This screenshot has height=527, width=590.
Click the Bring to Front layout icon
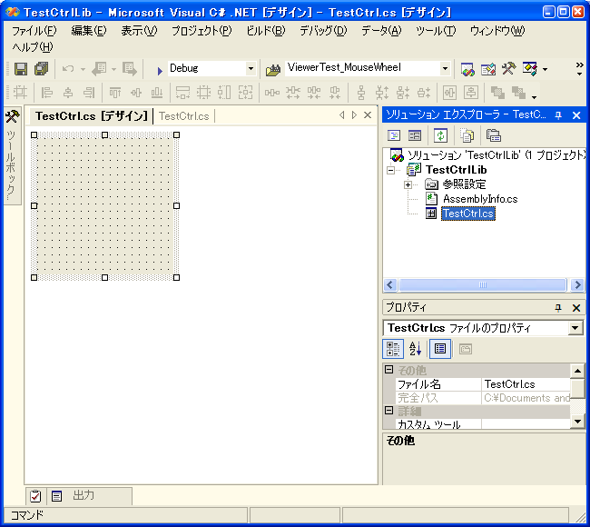coord(497,93)
